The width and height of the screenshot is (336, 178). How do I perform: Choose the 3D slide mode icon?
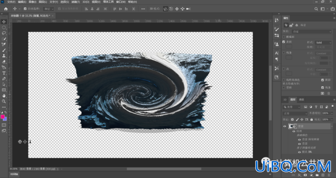[x=183, y=9]
